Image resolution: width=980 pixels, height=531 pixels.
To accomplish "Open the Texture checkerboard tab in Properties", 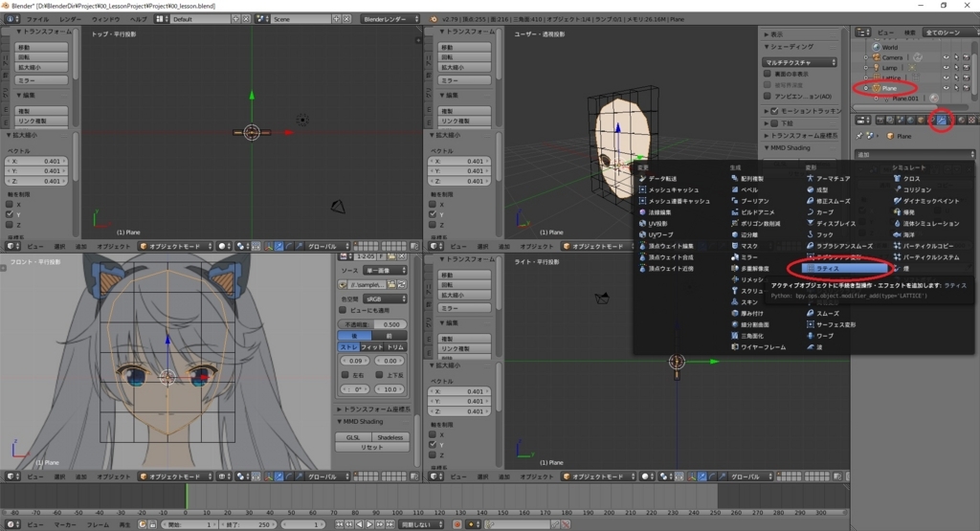I will [x=972, y=120].
